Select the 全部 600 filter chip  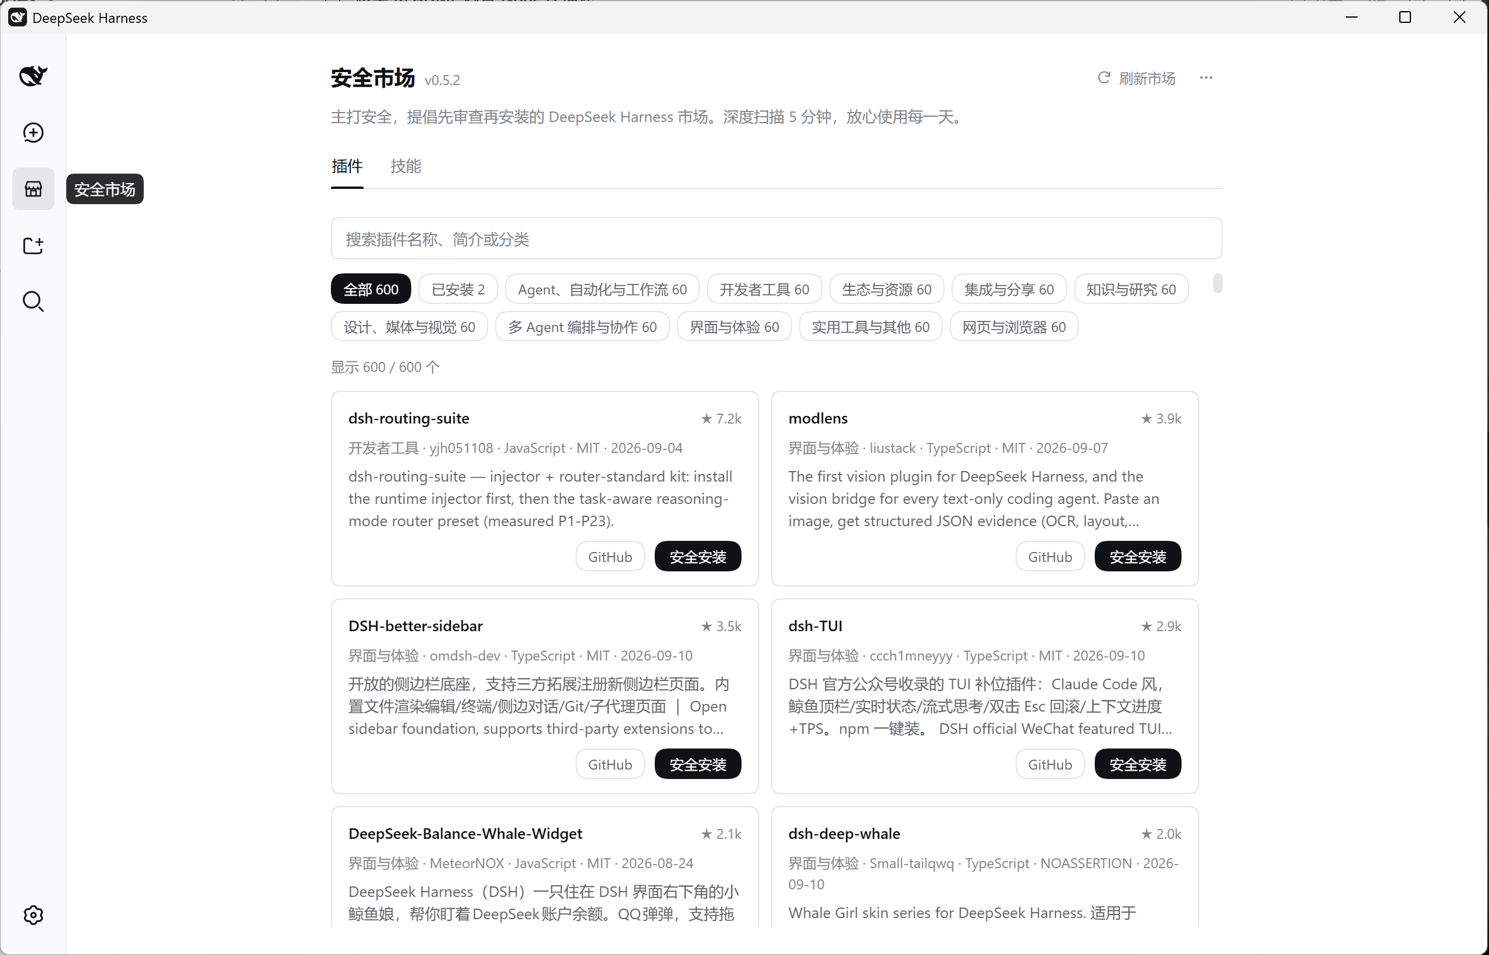click(371, 289)
